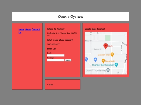
Task: Select the Golden Wok restaurant marker
Action: tap(112, 55)
